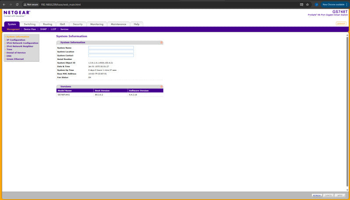Open the QoS tab
Viewport: 350px width, 200px height.
click(x=62, y=24)
